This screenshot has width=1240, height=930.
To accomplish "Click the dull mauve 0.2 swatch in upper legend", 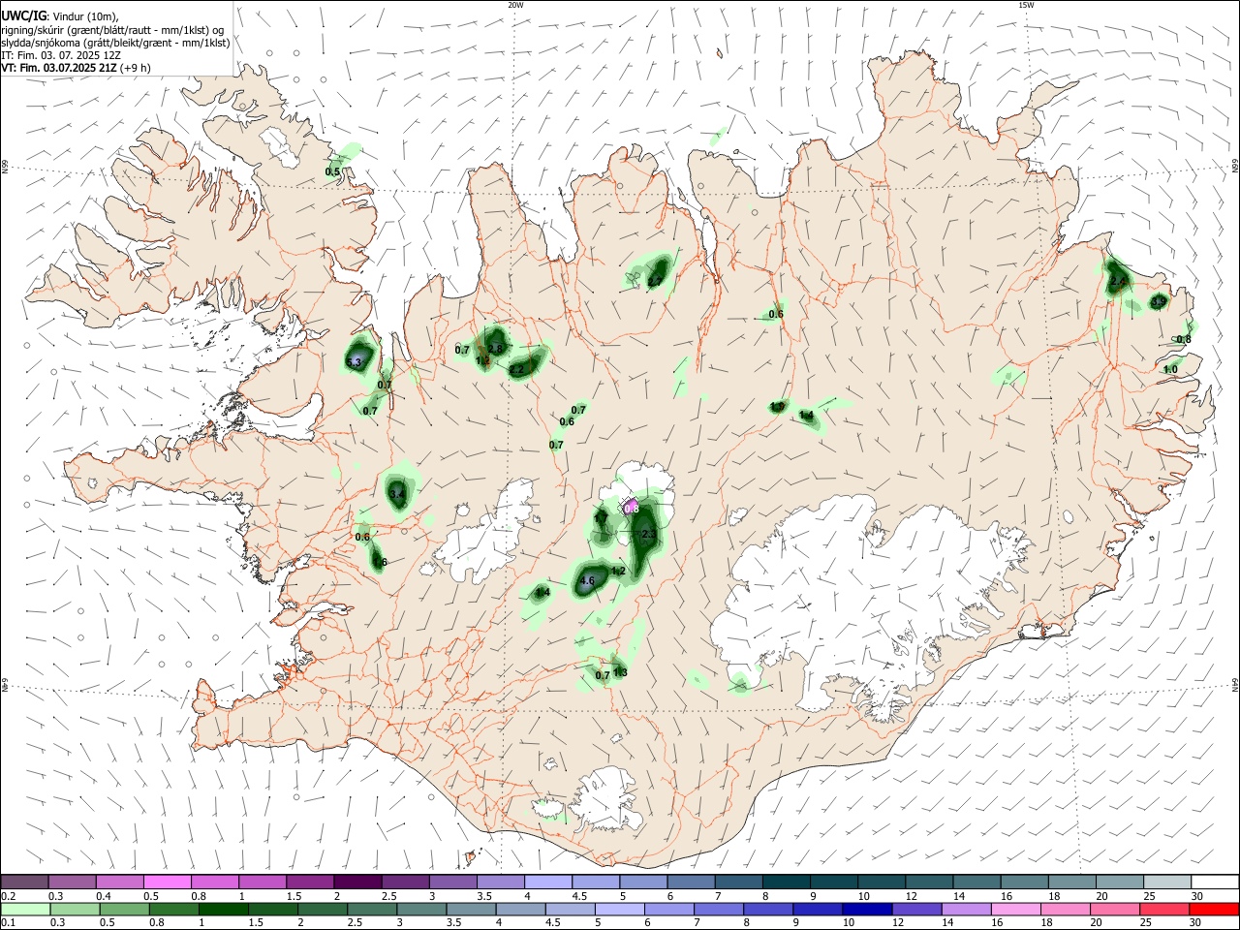I will [25, 882].
